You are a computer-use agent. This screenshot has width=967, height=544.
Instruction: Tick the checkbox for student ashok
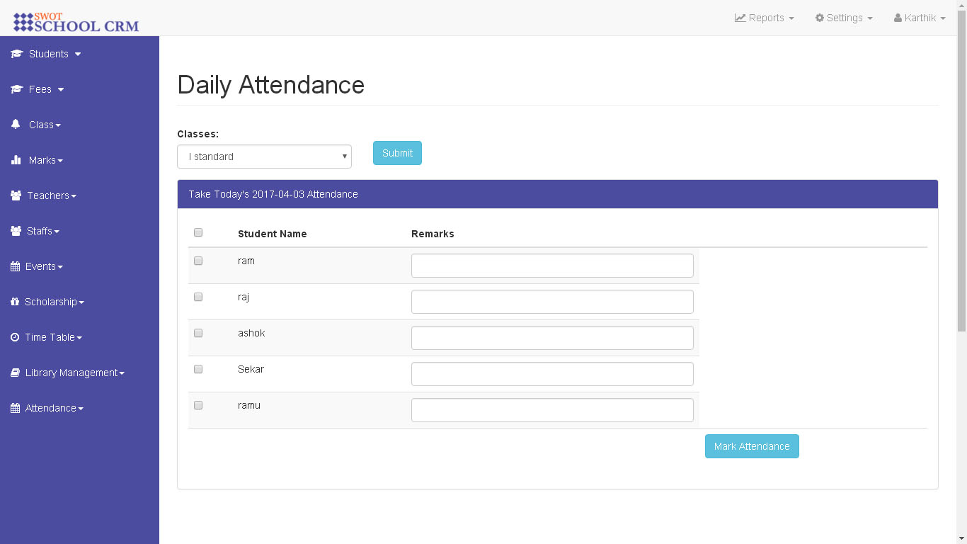[198, 333]
